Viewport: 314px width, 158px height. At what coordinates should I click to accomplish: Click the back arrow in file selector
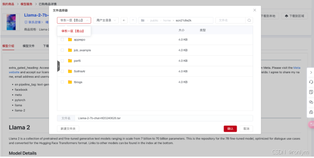[124, 20]
